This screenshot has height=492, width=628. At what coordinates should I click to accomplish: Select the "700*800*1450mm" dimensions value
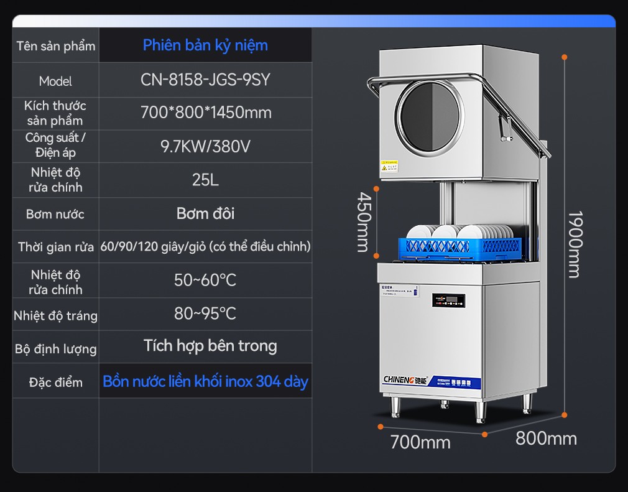[x=206, y=113]
